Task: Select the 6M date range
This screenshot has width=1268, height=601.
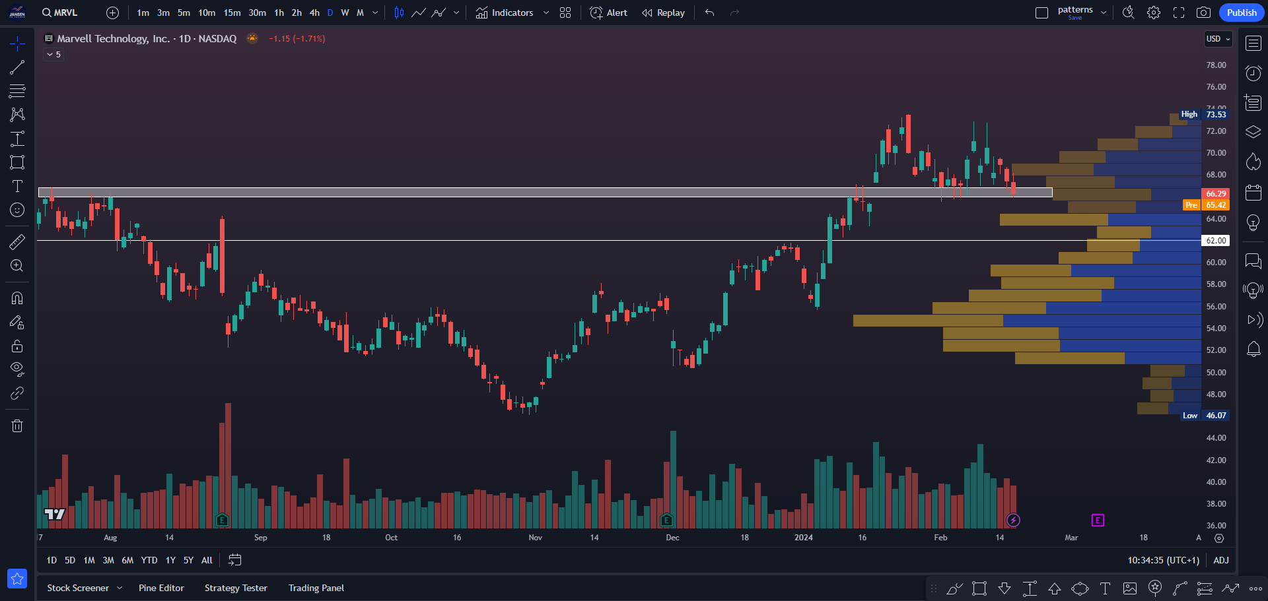Action: pyautogui.click(x=127, y=560)
